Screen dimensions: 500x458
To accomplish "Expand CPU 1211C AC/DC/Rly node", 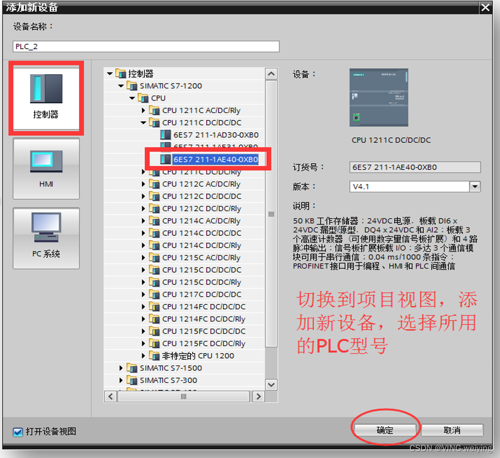I will (143, 110).
